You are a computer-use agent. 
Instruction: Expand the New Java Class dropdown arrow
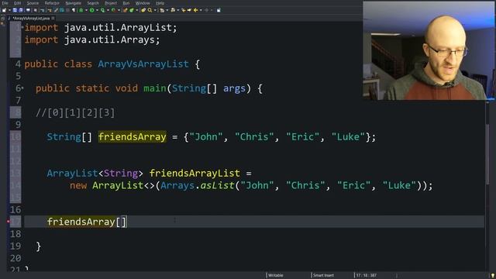[136, 10]
